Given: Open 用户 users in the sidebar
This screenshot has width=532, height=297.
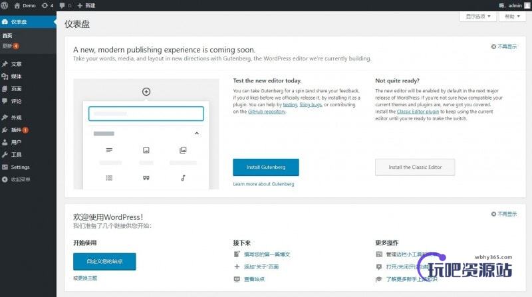Looking at the screenshot, I should coord(28,142).
